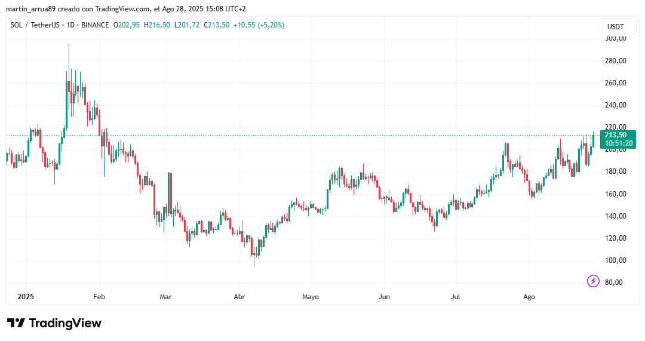Click the purple lightning bolt icon
The width and height of the screenshot is (645, 341).
(593, 281)
